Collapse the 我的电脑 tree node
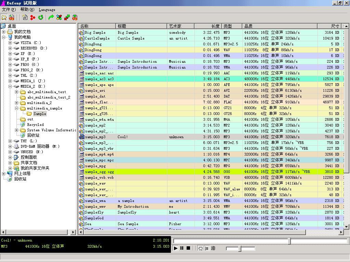This screenshot has width=350, height=262. [3, 37]
